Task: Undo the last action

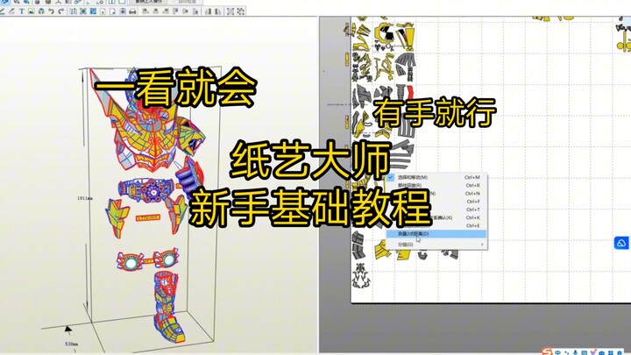Action: (51, 11)
